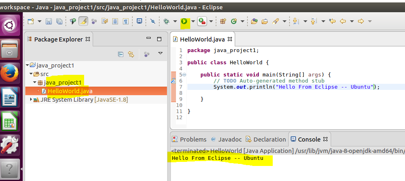405x181 pixels.
Task: Navigate forward with the right arrow
Action: coord(361,22)
